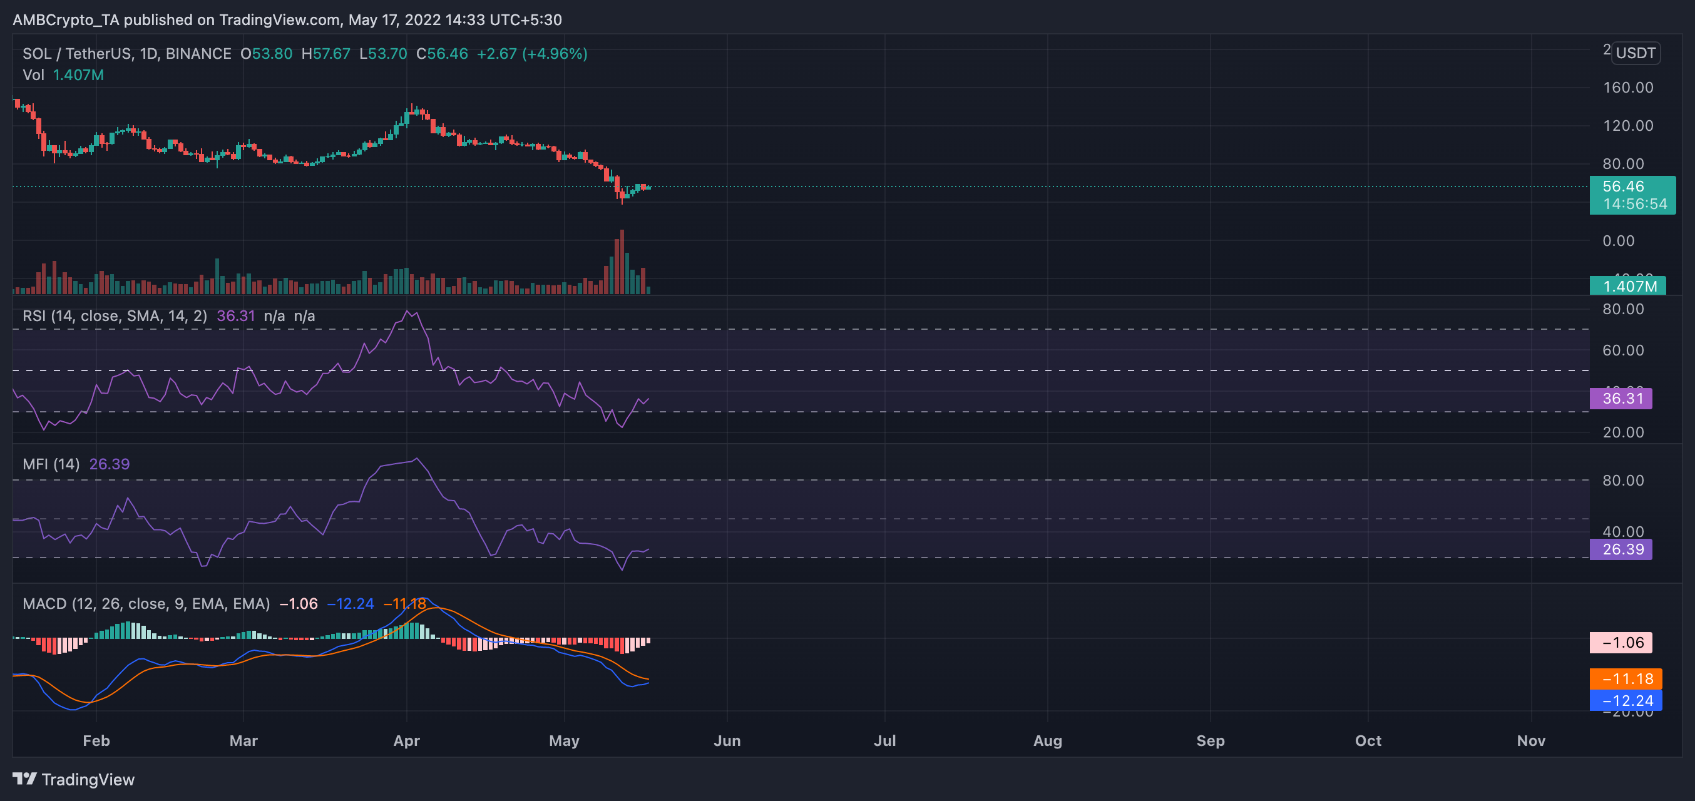Screen dimensions: 1695x801
Task: Select the MACD histogram value −1.06 badge
Action: (1622, 643)
